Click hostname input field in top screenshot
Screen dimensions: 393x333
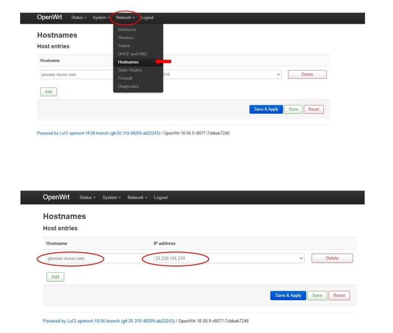[77, 74]
